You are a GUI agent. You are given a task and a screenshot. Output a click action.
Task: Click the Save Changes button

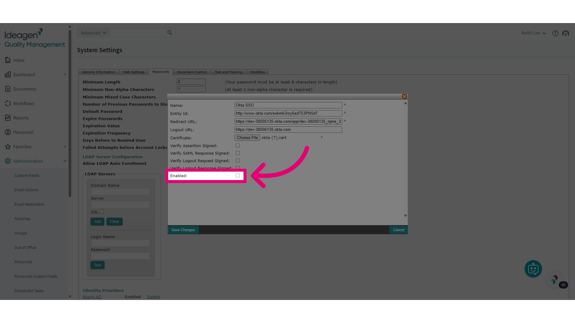[183, 230]
